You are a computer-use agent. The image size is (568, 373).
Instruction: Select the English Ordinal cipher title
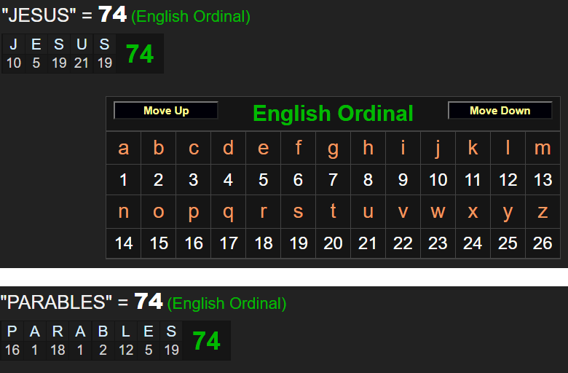coord(333,114)
